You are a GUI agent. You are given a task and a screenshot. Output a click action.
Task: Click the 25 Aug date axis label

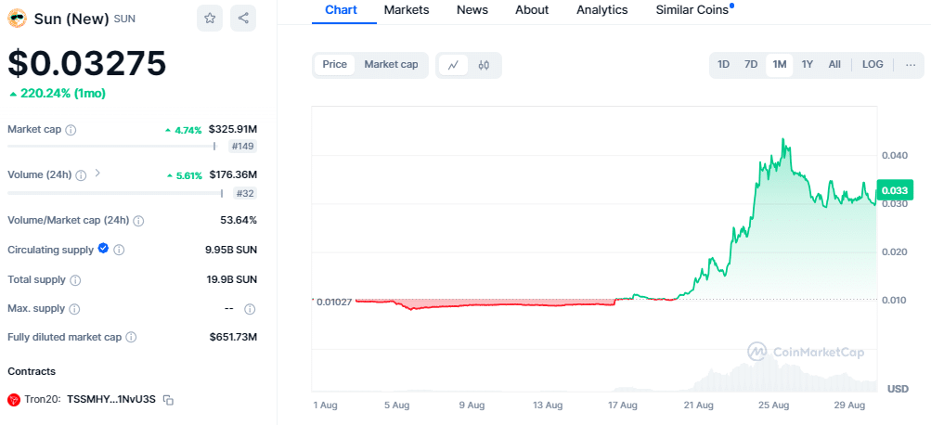[x=775, y=406]
